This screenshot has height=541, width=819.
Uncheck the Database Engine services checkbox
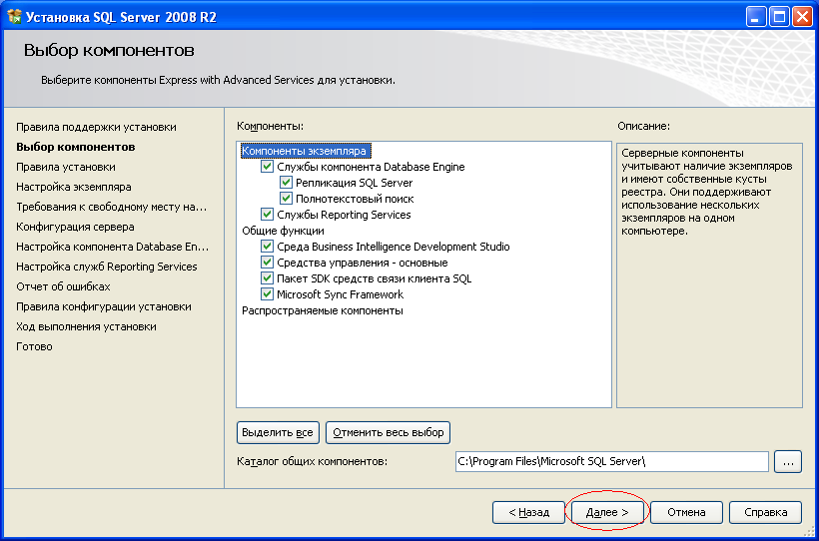point(267,167)
